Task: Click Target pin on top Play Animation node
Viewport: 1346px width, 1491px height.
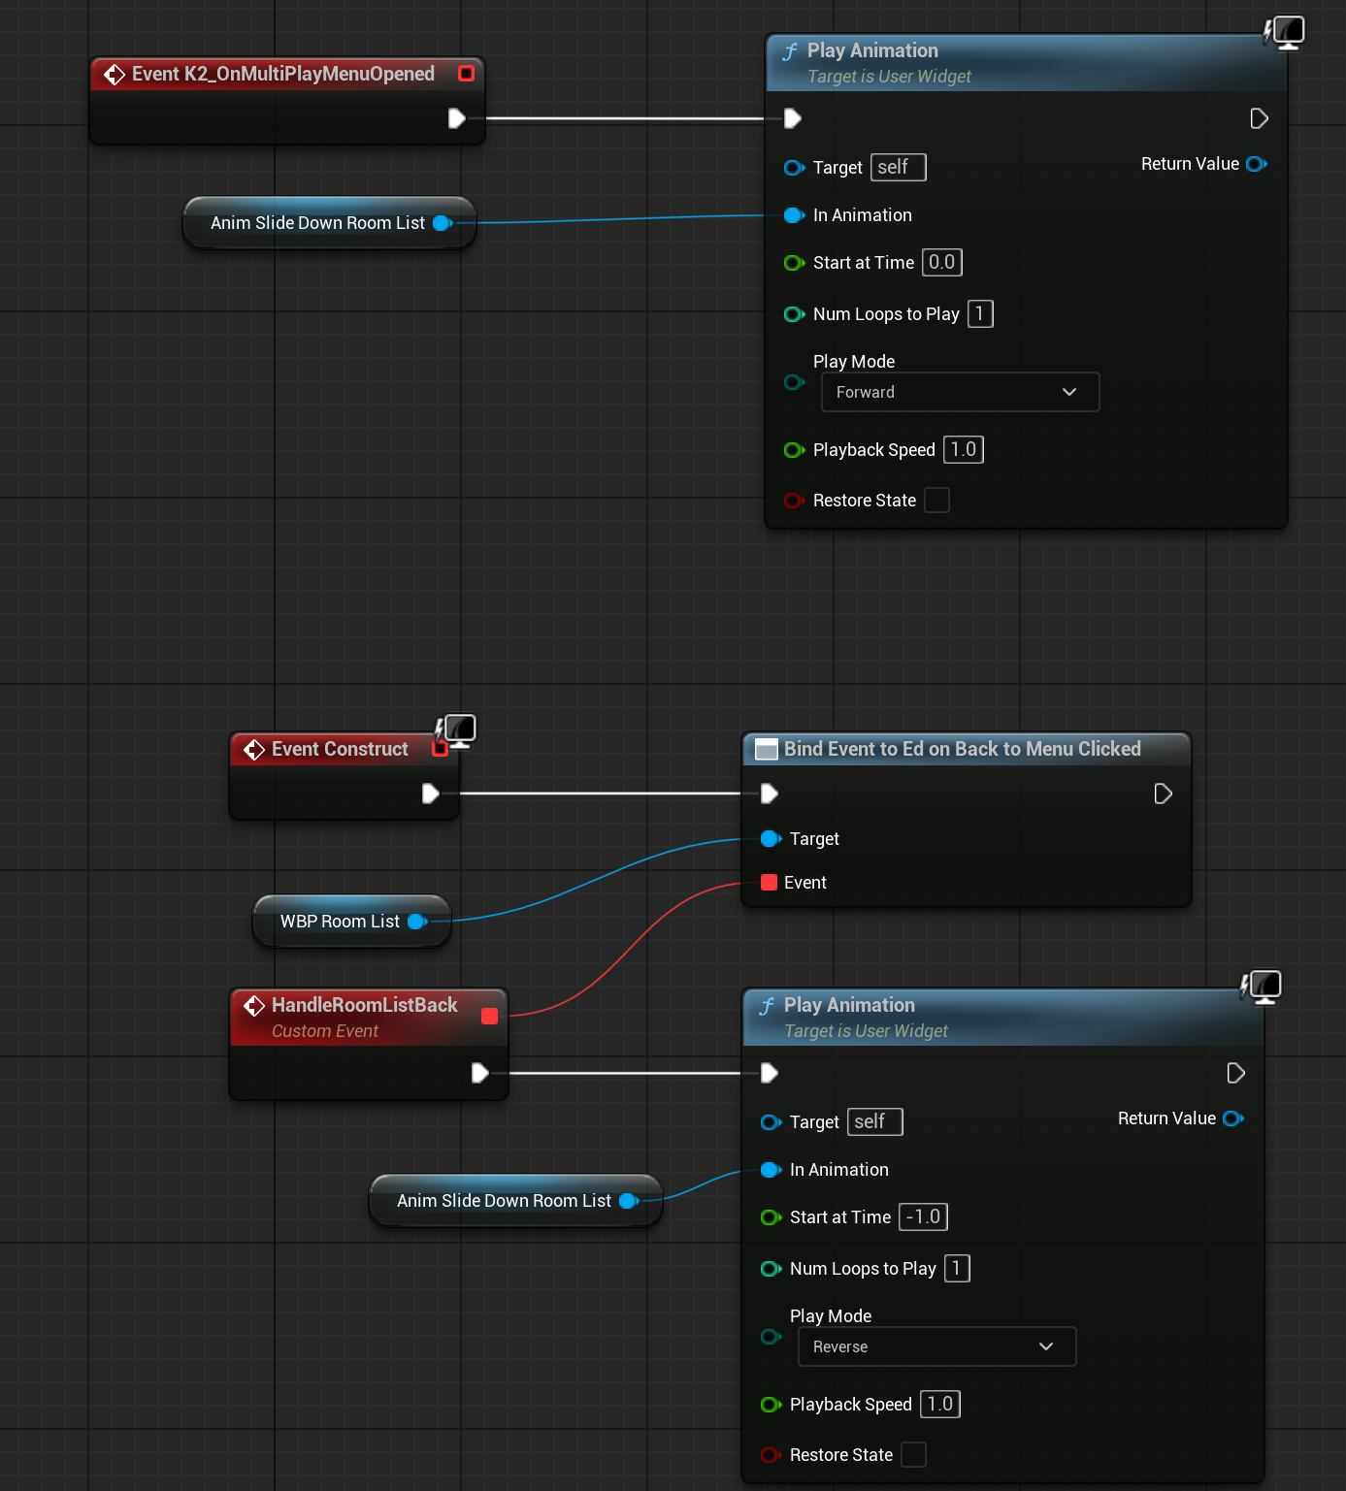Action: point(794,168)
